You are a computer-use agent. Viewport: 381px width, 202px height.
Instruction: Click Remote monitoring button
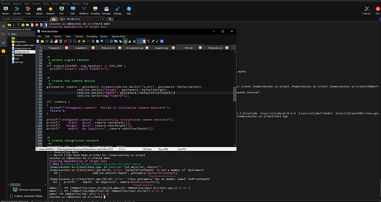point(27,190)
